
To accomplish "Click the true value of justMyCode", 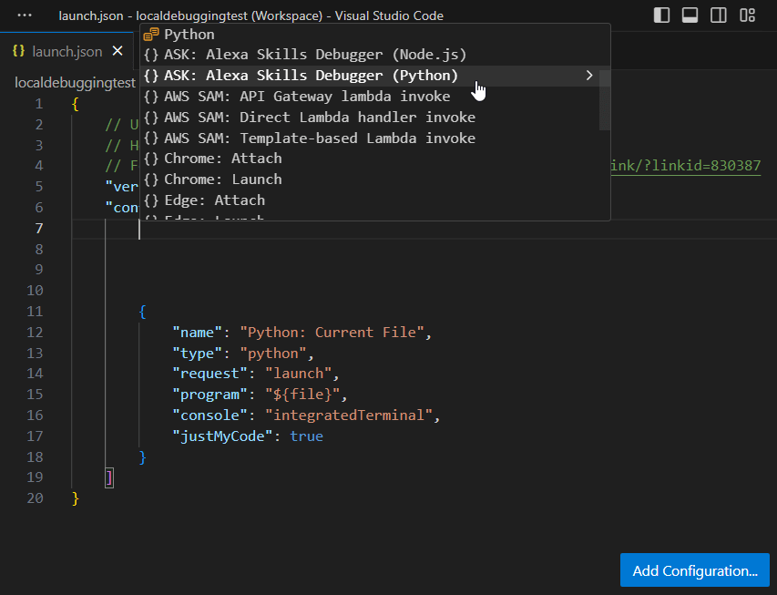I will [306, 436].
